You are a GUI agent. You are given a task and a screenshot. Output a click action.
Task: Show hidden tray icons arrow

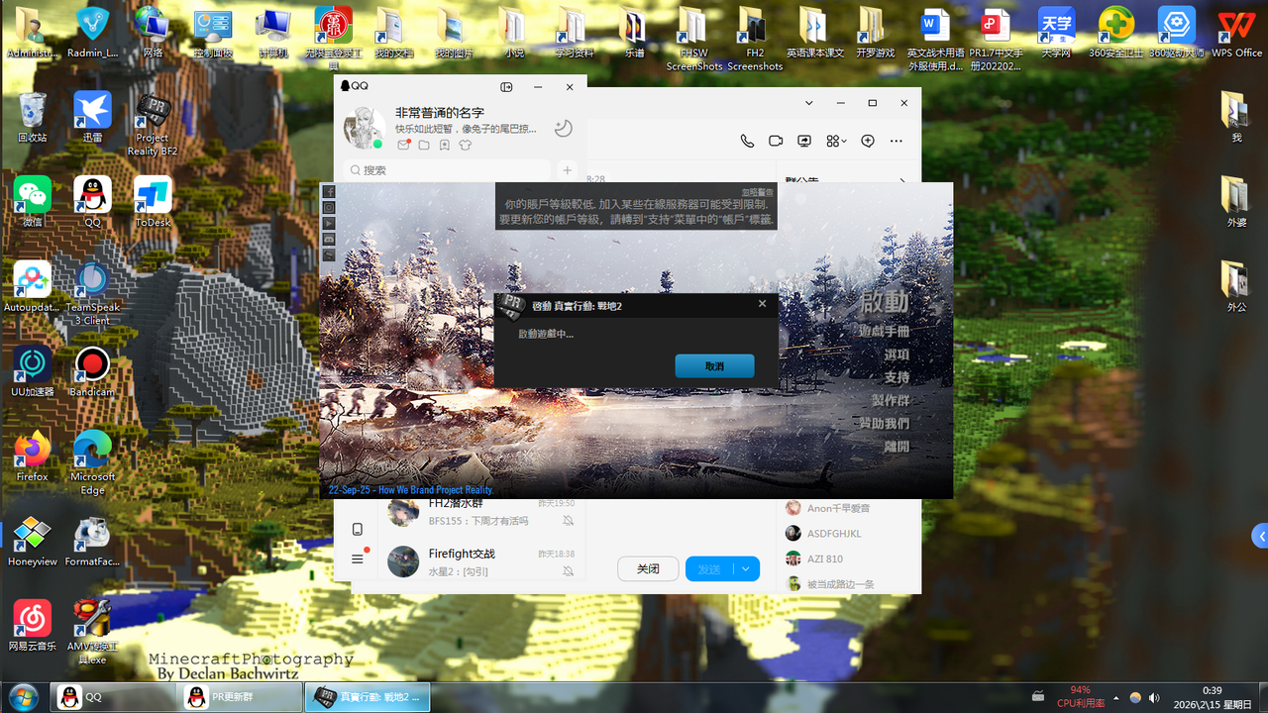1116,697
